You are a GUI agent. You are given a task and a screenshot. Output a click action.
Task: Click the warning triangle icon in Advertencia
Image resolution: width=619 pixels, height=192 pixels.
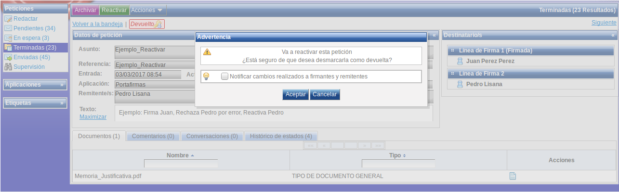pos(207,52)
